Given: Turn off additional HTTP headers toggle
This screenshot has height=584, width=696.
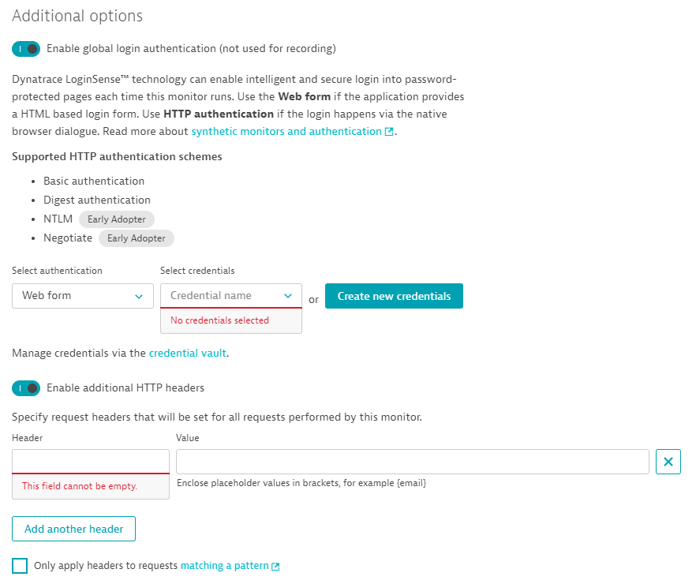Looking at the screenshot, I should tap(26, 388).
